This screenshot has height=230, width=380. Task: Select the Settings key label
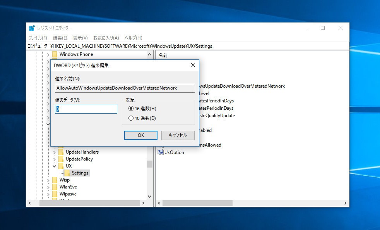pos(80,173)
